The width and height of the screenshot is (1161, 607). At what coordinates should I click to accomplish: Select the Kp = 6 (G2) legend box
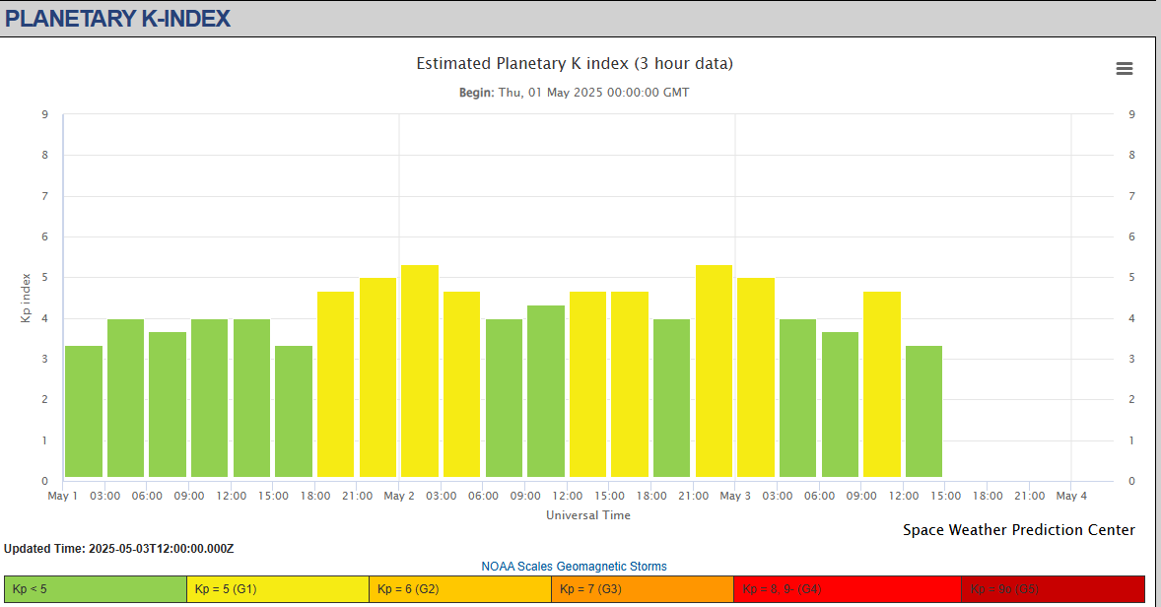pos(459,589)
